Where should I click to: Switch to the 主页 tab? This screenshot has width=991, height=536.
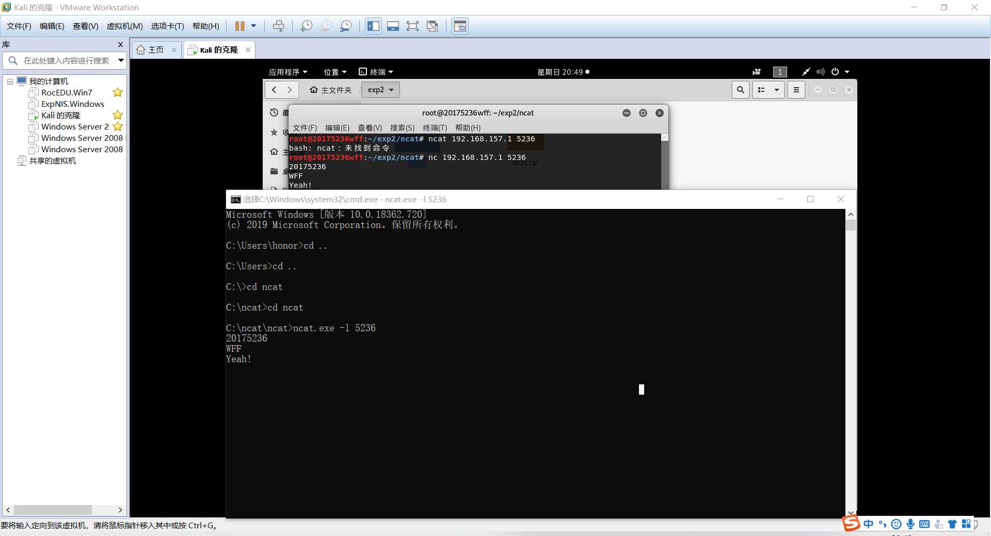156,50
